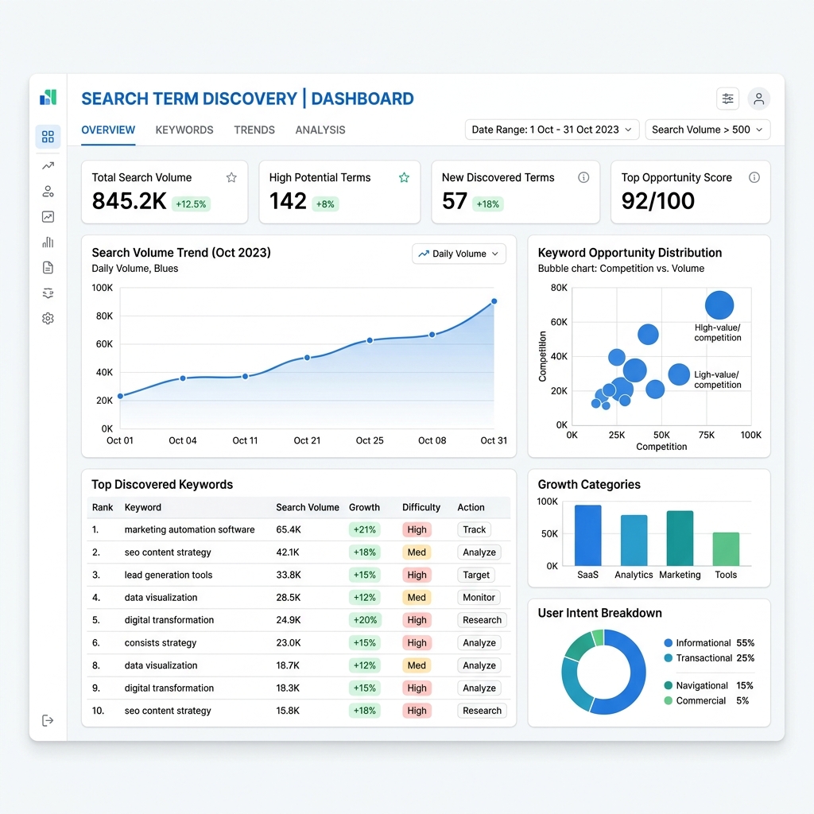The image size is (814, 814).
Task: Click the Informational blue legend swatch
Action: 669,642
